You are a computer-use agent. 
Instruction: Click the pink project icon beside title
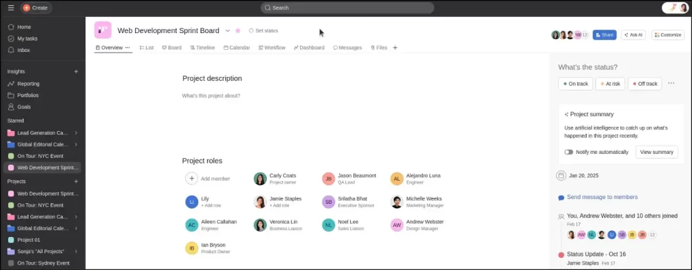coord(103,30)
